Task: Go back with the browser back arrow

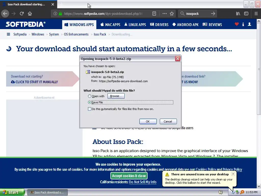Action: [5, 14]
